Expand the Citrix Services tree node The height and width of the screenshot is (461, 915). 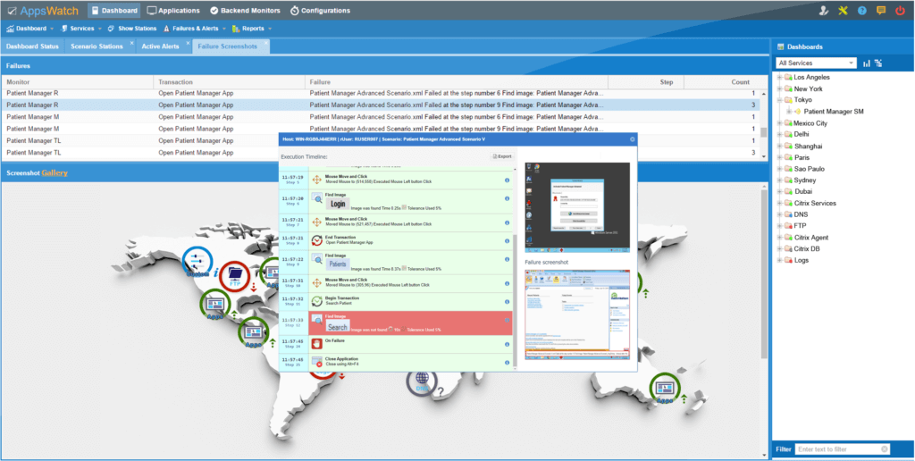coord(779,203)
